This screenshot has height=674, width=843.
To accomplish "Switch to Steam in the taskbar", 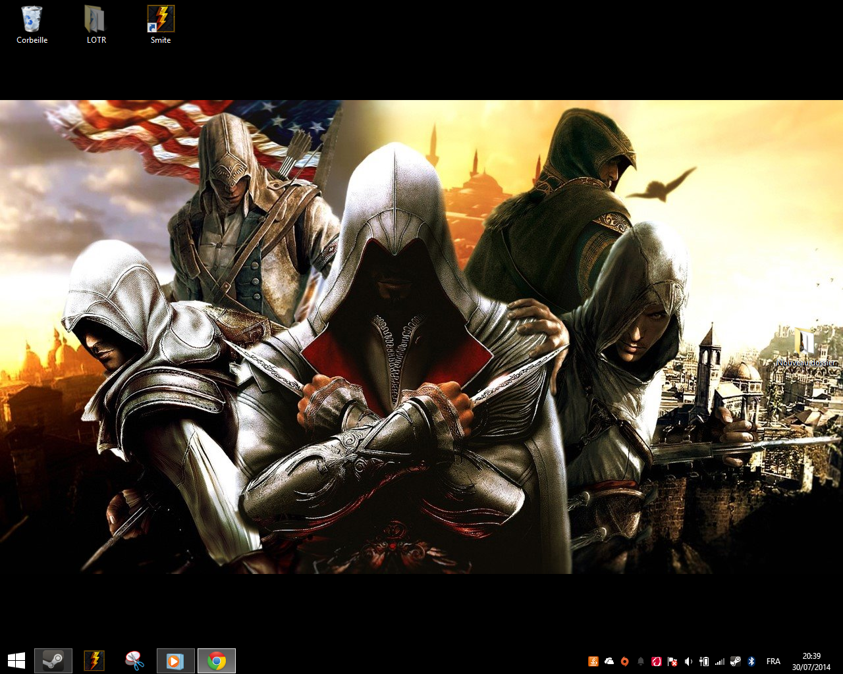I will 53,661.
